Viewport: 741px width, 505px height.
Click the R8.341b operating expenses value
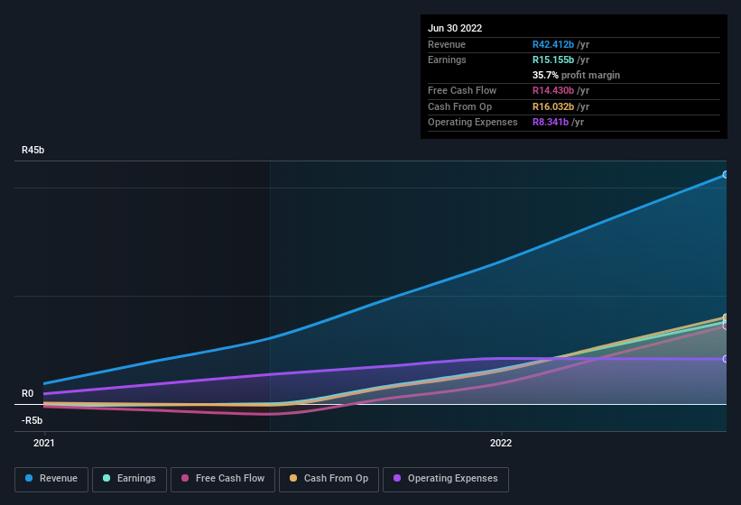551,123
